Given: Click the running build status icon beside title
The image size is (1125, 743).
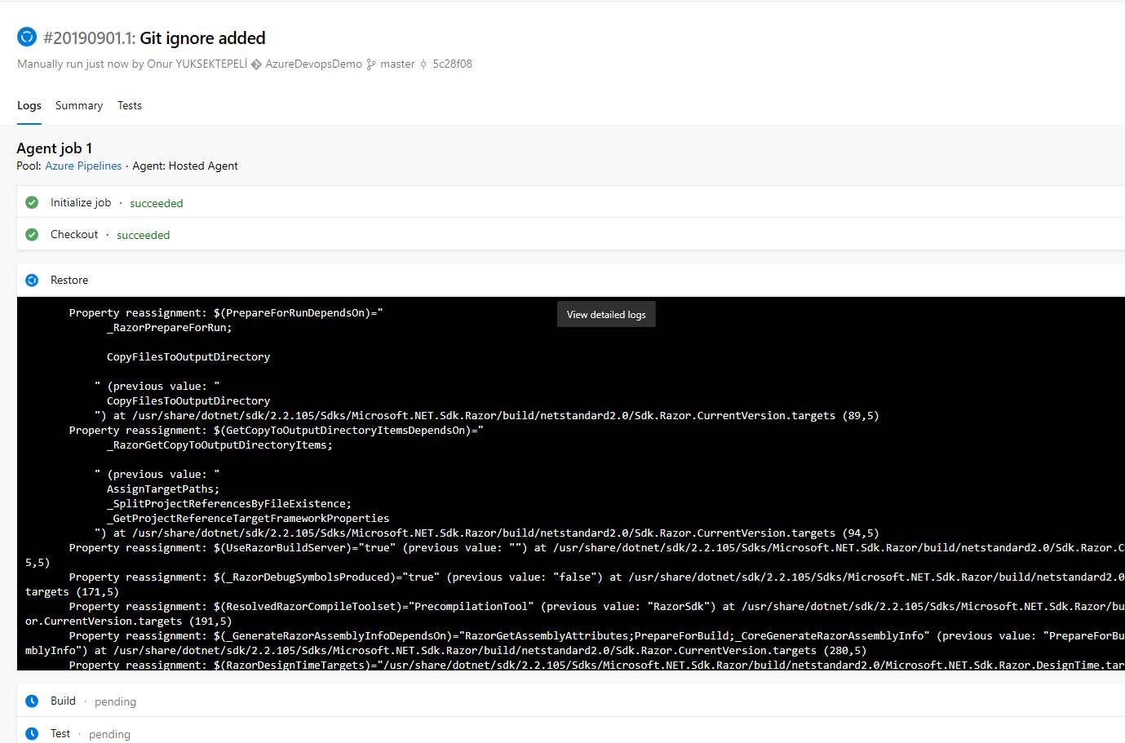Looking at the screenshot, I should click(x=27, y=38).
